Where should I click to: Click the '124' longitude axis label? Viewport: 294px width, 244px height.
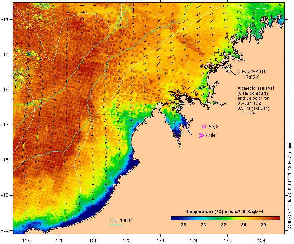click(194, 241)
